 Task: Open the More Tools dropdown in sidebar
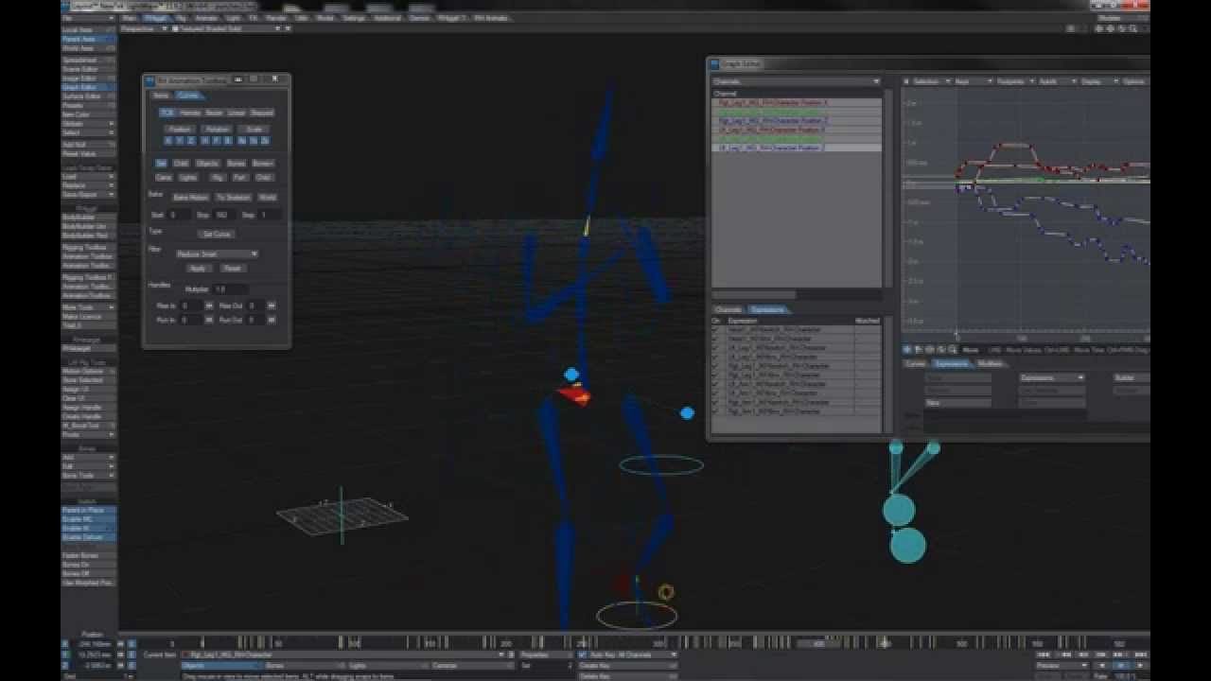pyautogui.click(x=88, y=307)
